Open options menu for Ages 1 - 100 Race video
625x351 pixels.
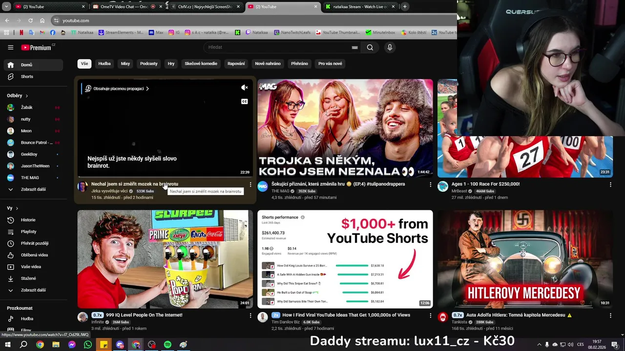[x=610, y=185]
